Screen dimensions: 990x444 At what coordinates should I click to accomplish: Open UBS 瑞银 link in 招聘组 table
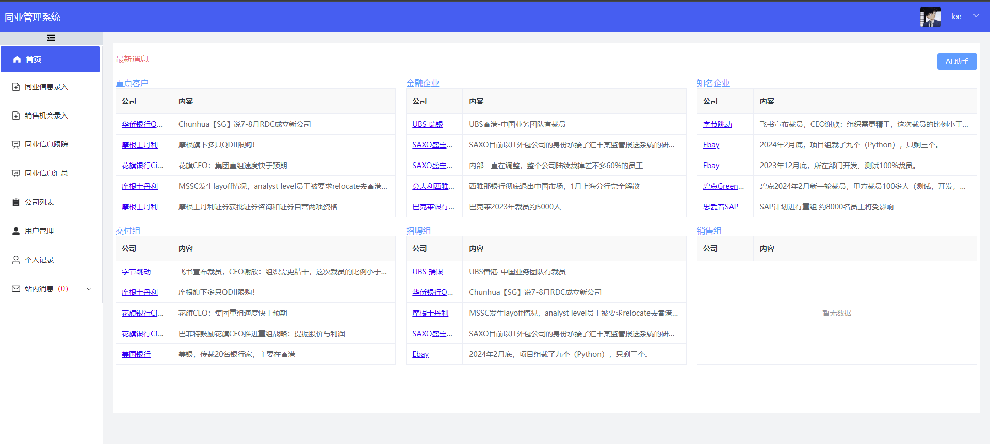[x=428, y=272]
